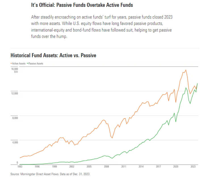Screen dimensions: 218x178
Task: Click the orange Active Assets legend marker
Action: pyautogui.click(x=11, y=63)
